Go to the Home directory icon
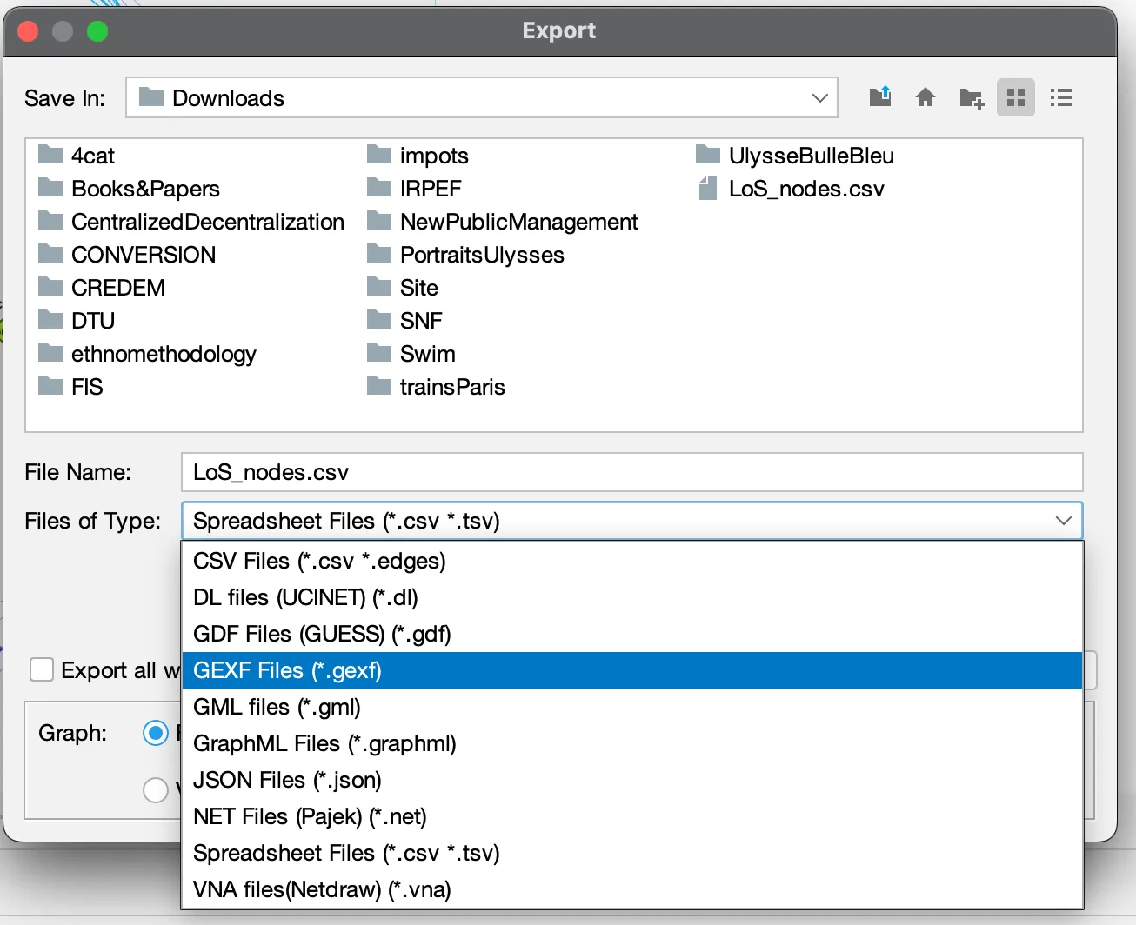 point(926,97)
